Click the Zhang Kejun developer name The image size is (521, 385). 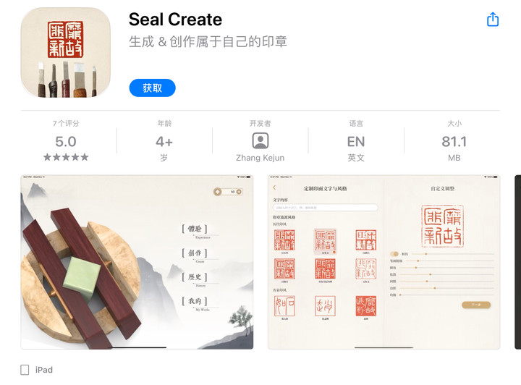coord(260,158)
